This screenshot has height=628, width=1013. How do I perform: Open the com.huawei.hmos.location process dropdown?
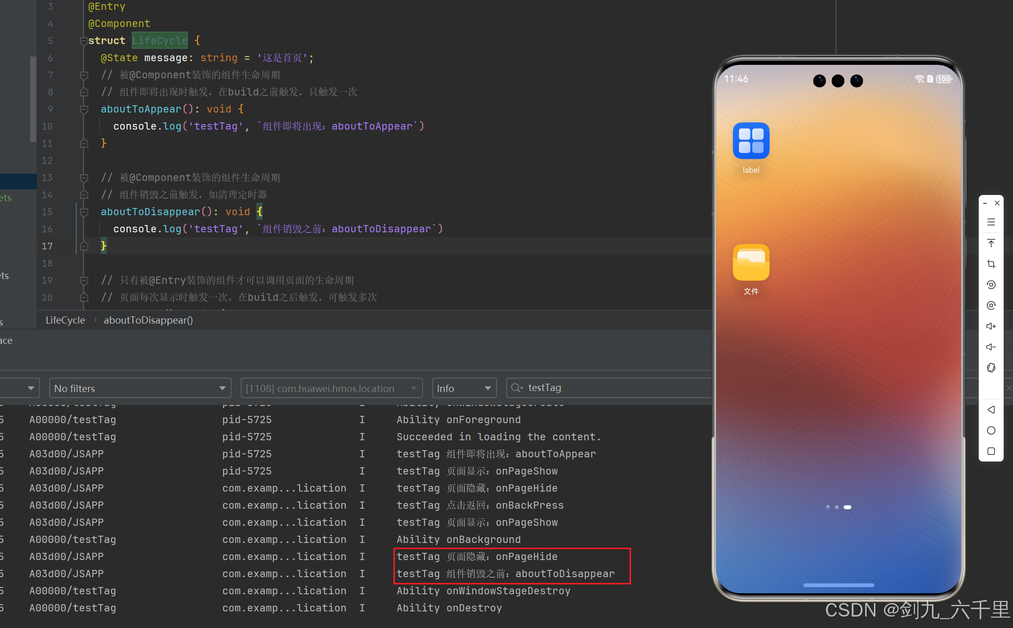coord(331,388)
